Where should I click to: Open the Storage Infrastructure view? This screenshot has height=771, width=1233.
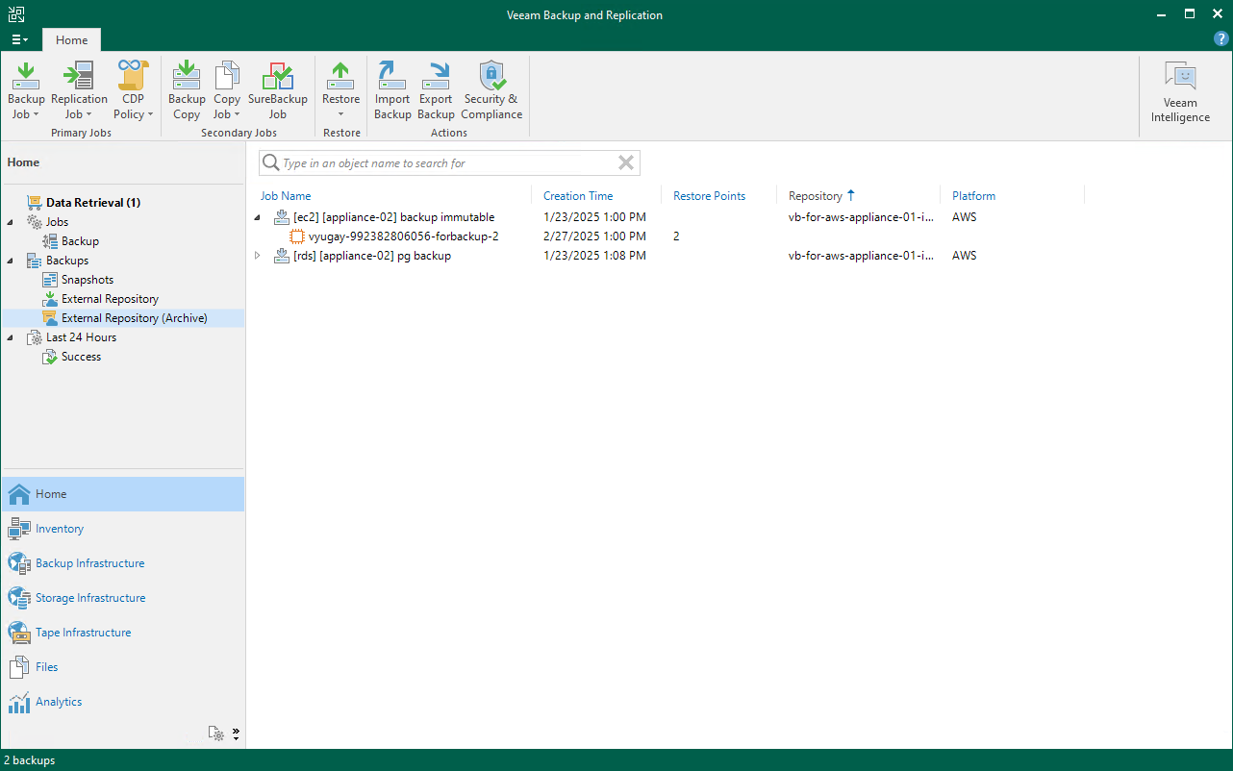click(123, 598)
